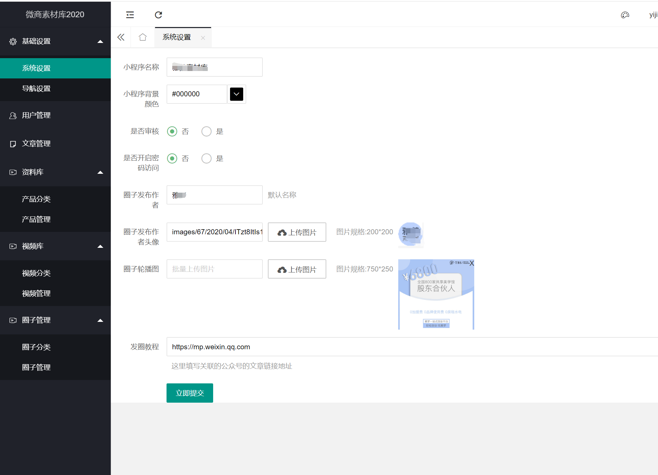Click the media icon beside 圈子管理 group
Image resolution: width=658 pixels, height=475 pixels.
13,320
